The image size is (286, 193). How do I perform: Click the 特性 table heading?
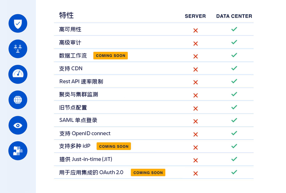(x=66, y=15)
